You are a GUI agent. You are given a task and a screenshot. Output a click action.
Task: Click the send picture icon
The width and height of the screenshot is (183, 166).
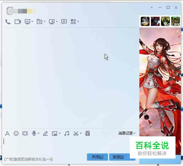54,133
